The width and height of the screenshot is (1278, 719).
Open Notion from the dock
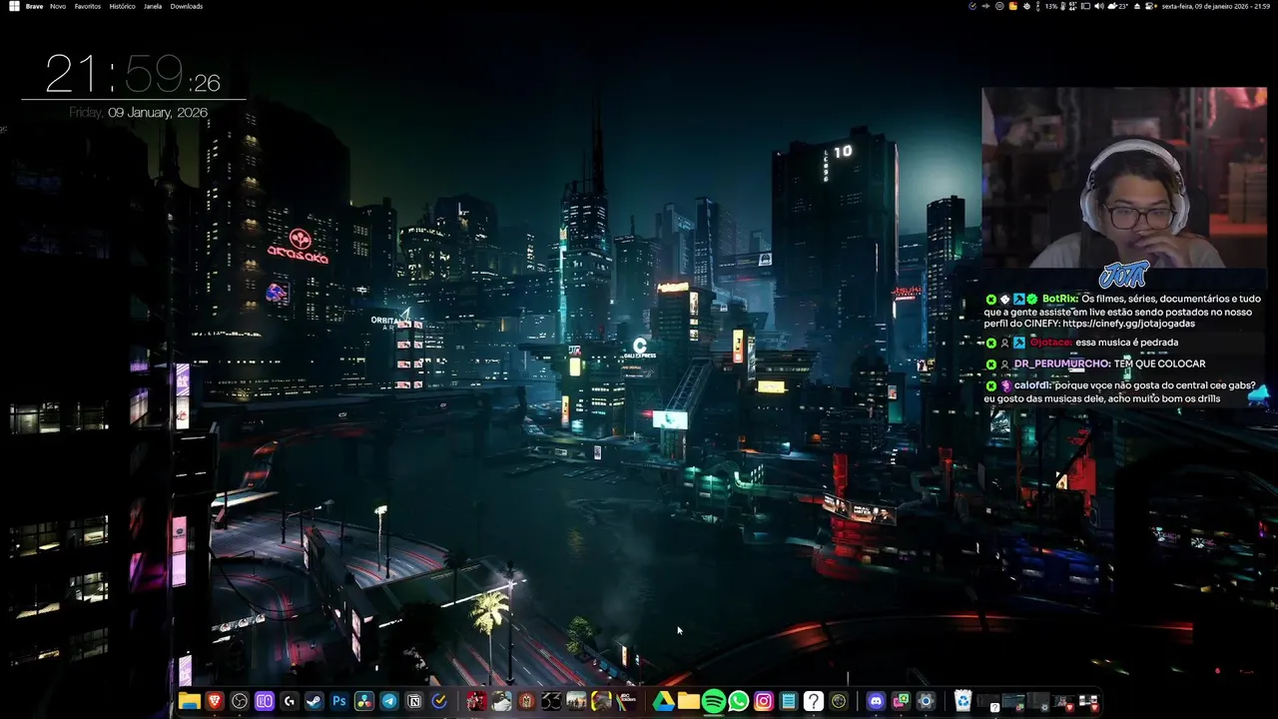point(414,701)
